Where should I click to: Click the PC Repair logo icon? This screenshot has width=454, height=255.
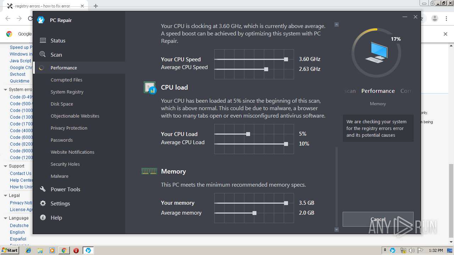41,20
